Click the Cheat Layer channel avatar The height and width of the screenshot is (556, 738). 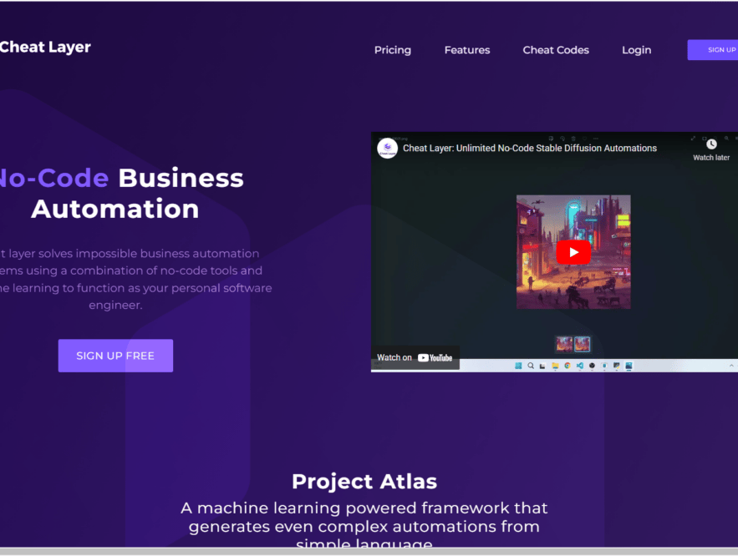(x=387, y=148)
